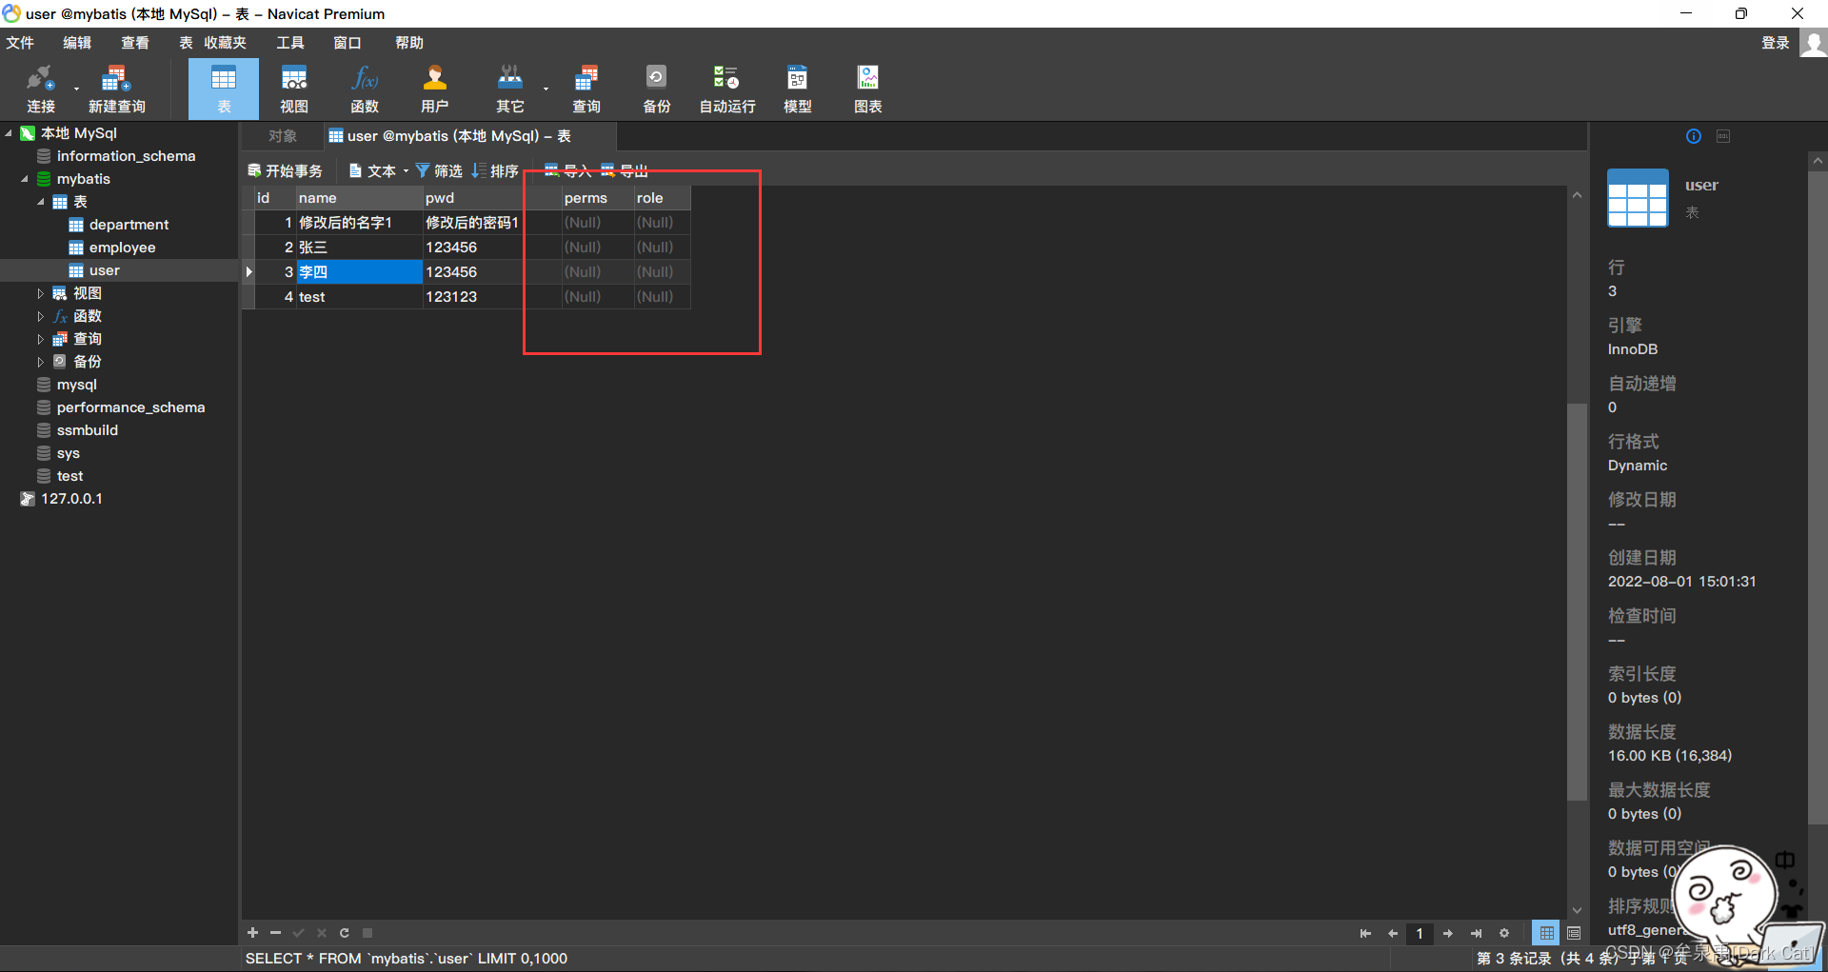Click the login avatar icon
The height and width of the screenshot is (972, 1828).
tap(1813, 43)
